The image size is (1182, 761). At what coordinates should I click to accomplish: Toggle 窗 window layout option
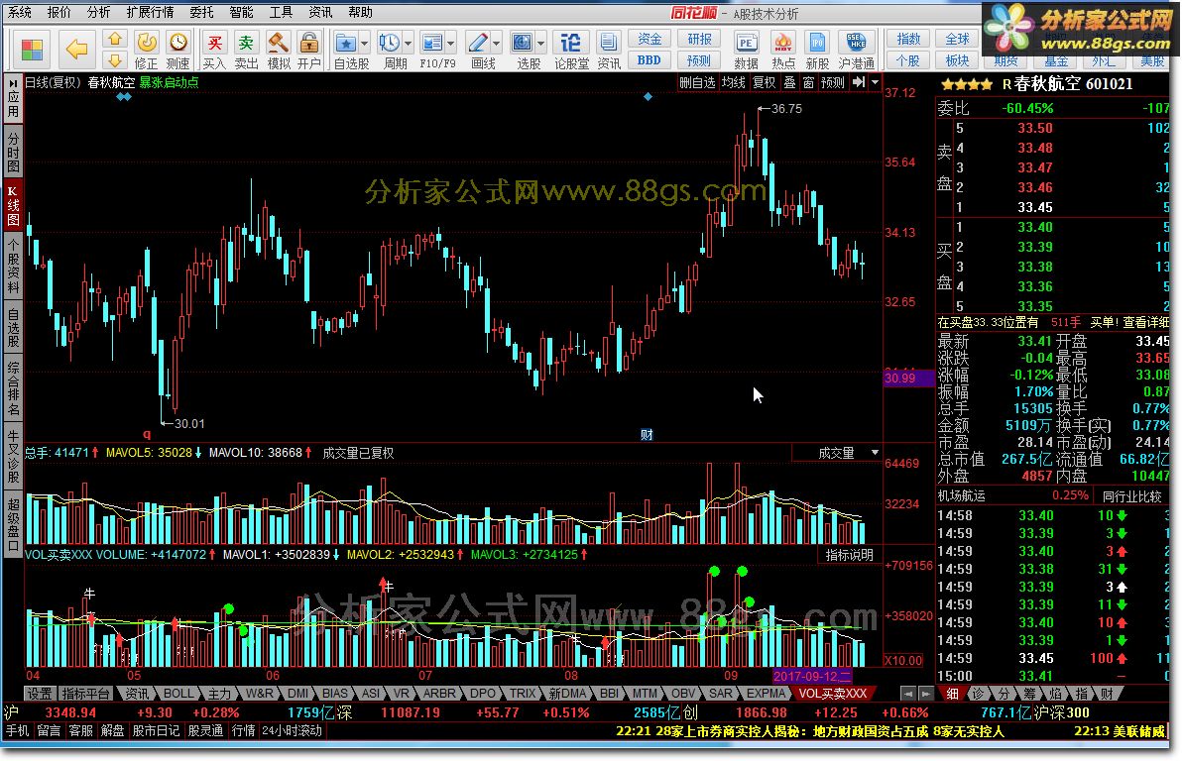pyautogui.click(x=808, y=82)
